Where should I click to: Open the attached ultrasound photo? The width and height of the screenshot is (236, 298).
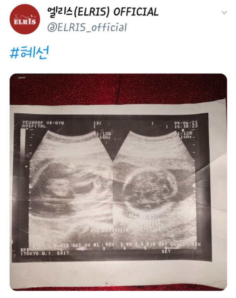(118, 182)
